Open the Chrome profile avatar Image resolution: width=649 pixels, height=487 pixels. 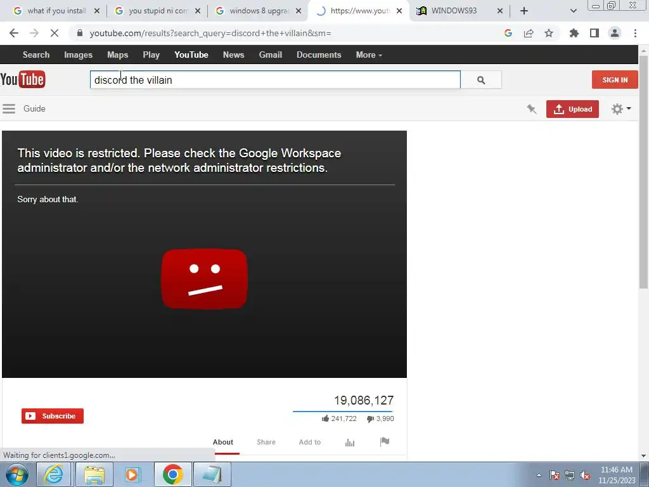(615, 33)
